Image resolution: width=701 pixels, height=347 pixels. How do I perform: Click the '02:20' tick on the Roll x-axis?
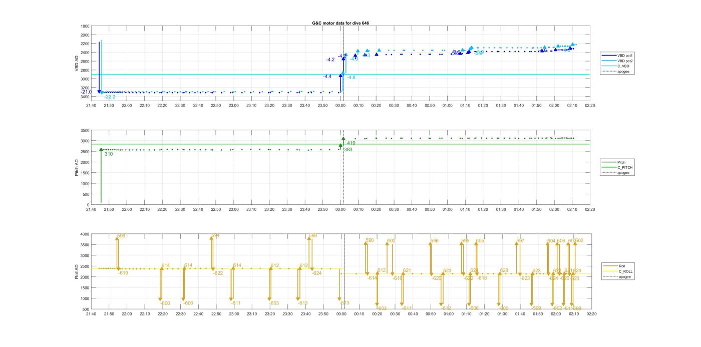pyautogui.click(x=590, y=313)
